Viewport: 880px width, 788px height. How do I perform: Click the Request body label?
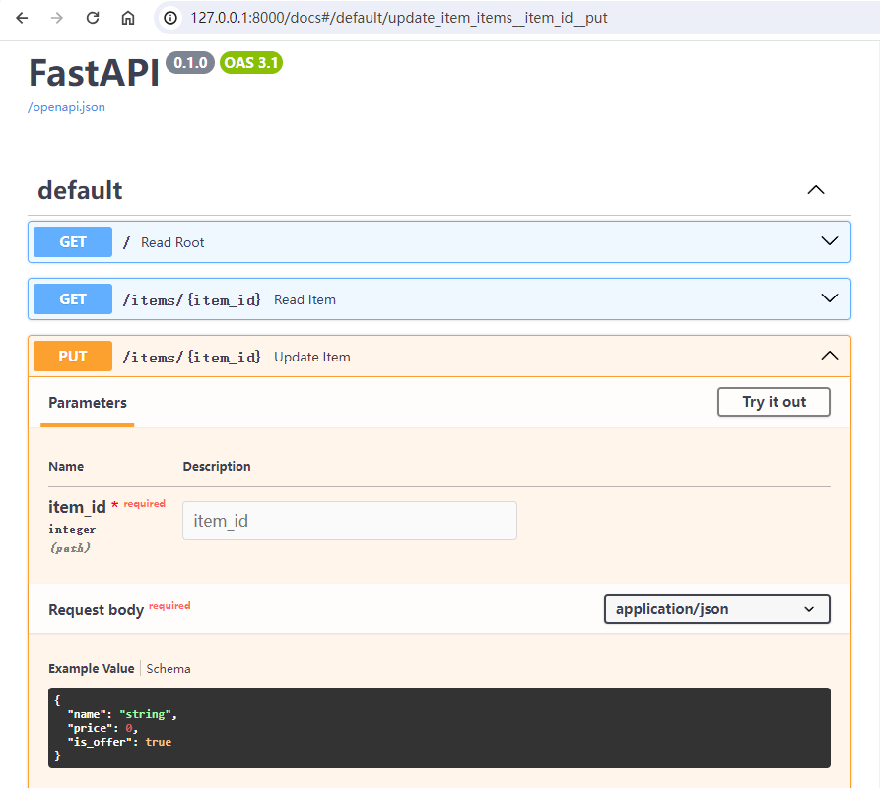pos(96,610)
